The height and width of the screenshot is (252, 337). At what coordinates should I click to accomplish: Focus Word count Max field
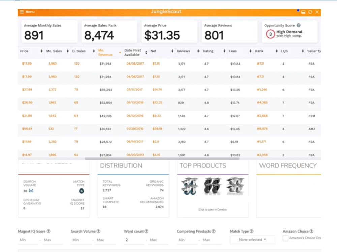(158, 240)
